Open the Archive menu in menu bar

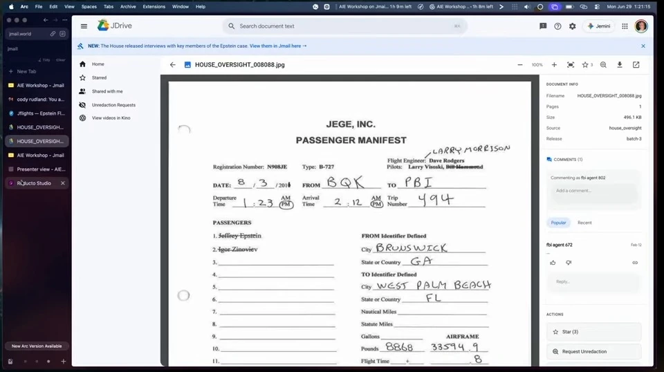[128, 7]
